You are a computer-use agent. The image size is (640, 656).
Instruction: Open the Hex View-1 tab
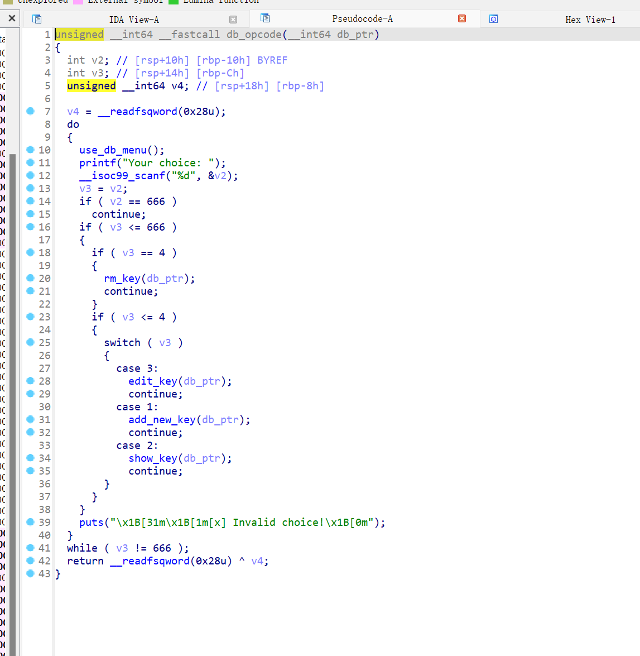point(590,20)
